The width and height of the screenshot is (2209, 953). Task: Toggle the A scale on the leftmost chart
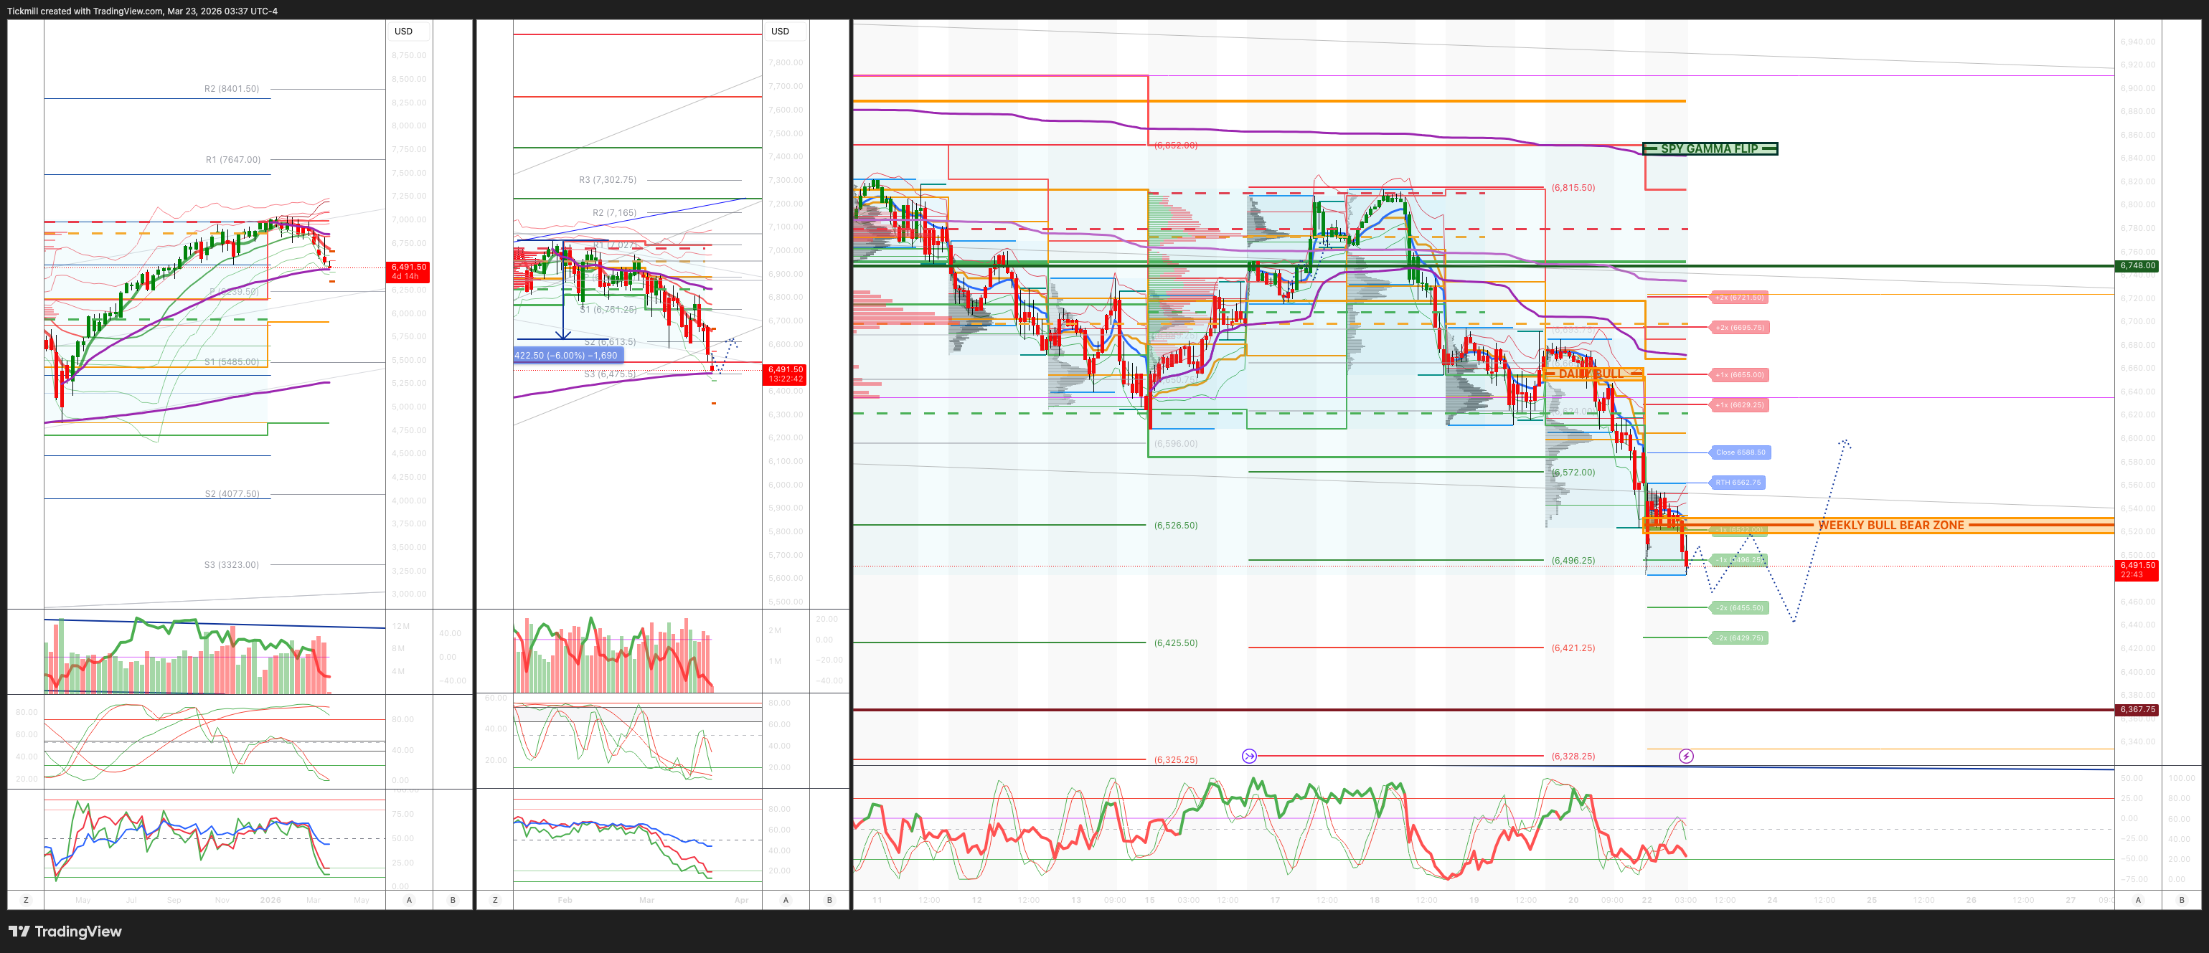tap(409, 901)
